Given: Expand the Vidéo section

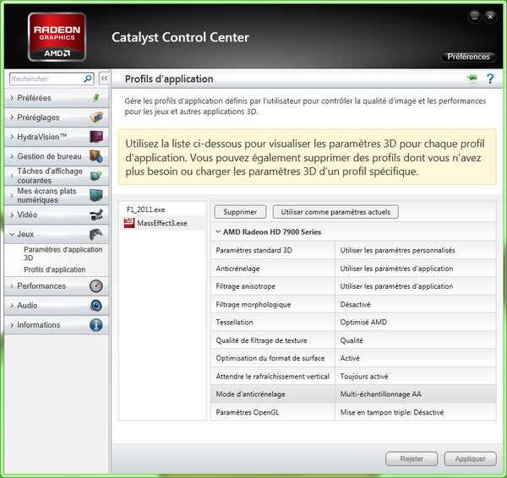Looking at the screenshot, I should pos(12,215).
